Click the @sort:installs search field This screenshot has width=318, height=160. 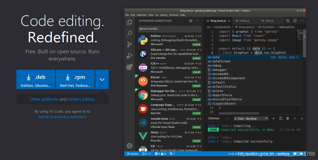pos(170,29)
